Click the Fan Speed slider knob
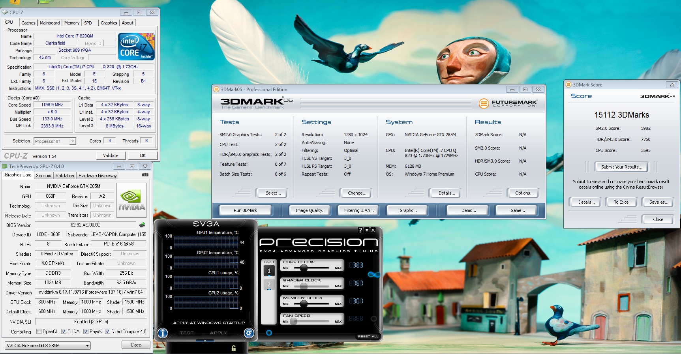Viewport: 681px width, 354px height. point(294,322)
